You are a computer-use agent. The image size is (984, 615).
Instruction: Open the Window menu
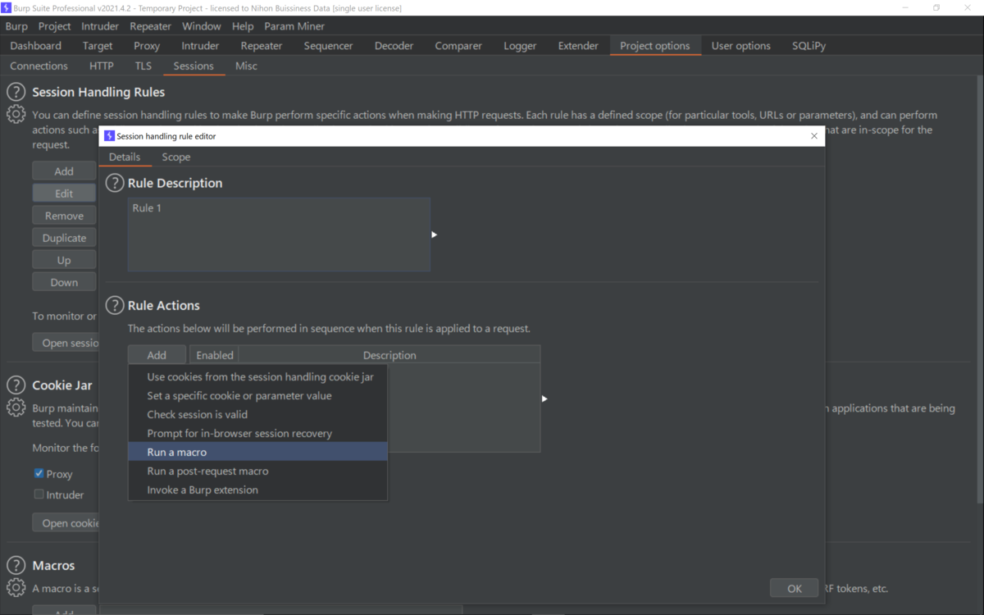pos(201,26)
